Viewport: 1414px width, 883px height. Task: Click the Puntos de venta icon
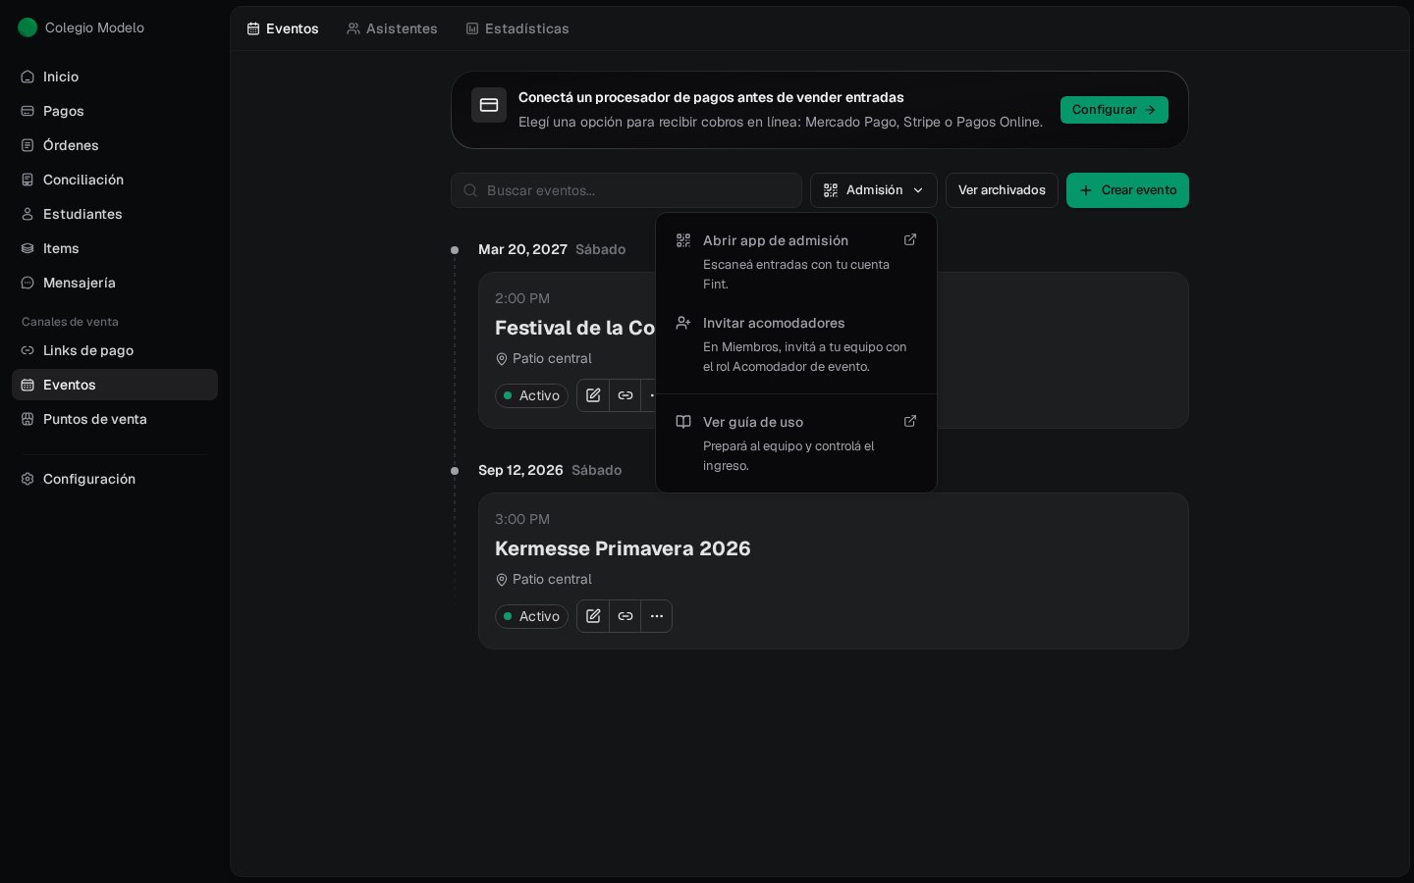click(x=27, y=419)
